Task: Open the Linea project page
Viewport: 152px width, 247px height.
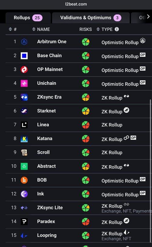Action: point(43,125)
